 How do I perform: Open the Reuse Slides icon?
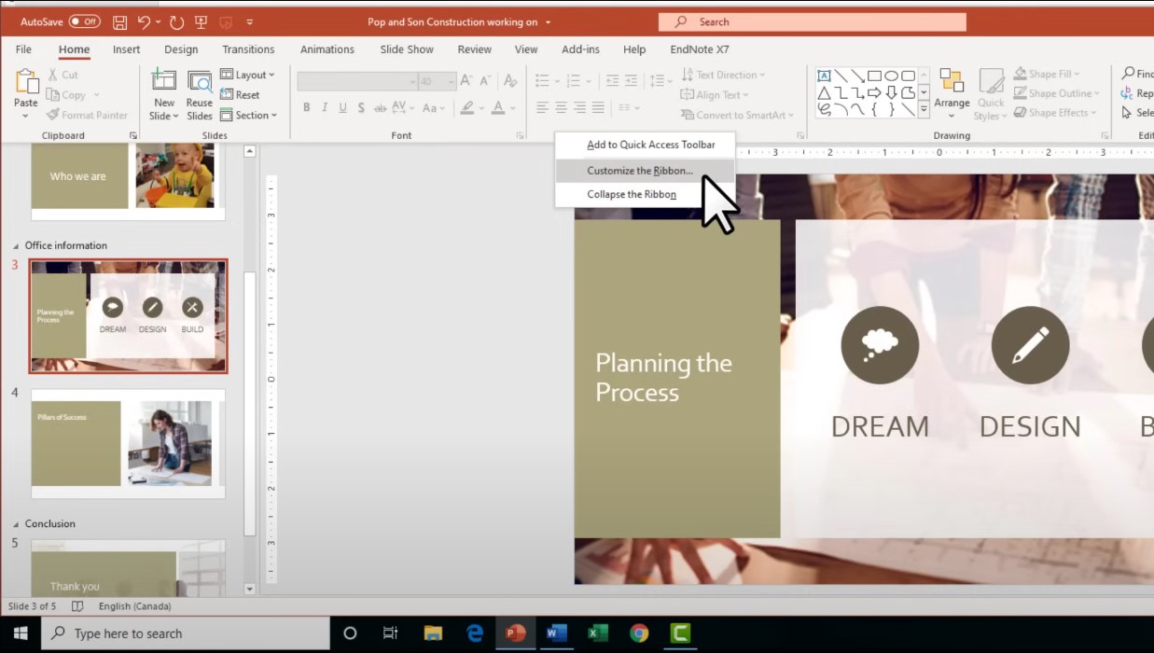click(x=200, y=82)
